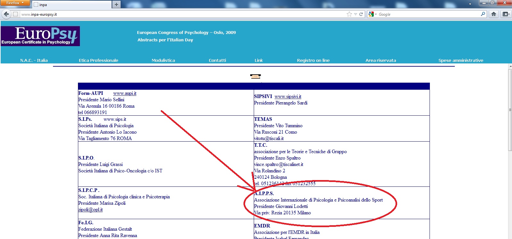Click the 'European Congress of Psychology – Oslo, 2009' heading
Viewport: 512px width, 239px height.
click(186, 32)
